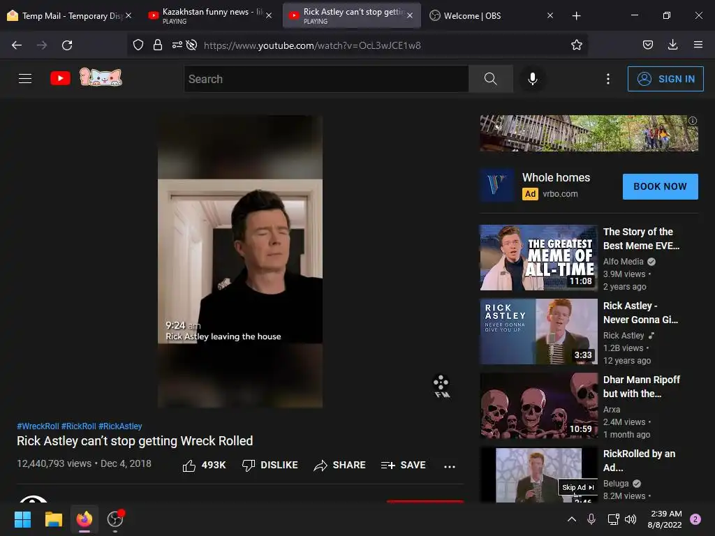Image resolution: width=715 pixels, height=536 pixels.
Task: Close the Kazakhstan funny news tab
Action: (269, 15)
